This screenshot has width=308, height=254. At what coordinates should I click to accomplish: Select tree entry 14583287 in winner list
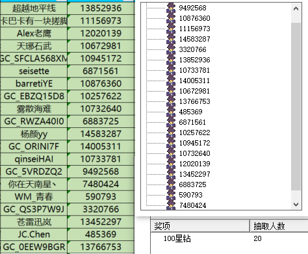194,39
